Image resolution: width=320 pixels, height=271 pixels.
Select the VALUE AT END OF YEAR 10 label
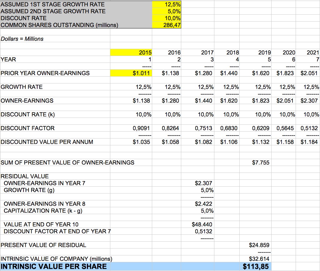[41, 224]
